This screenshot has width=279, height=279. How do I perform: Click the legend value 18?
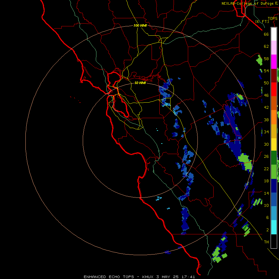coord(266,181)
